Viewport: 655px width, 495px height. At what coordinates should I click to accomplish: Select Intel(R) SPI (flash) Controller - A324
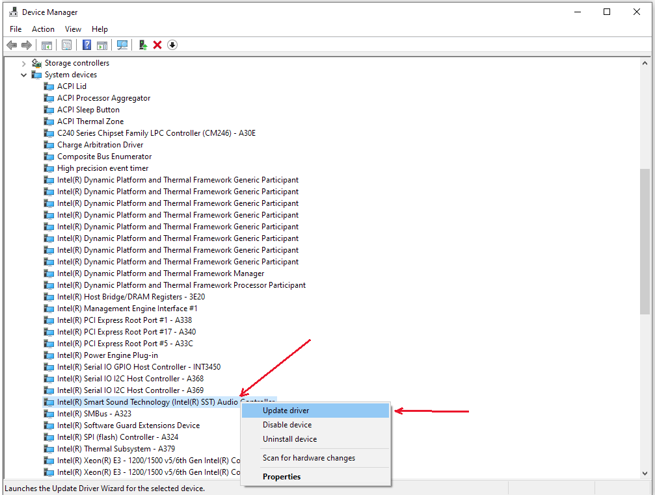click(x=117, y=437)
